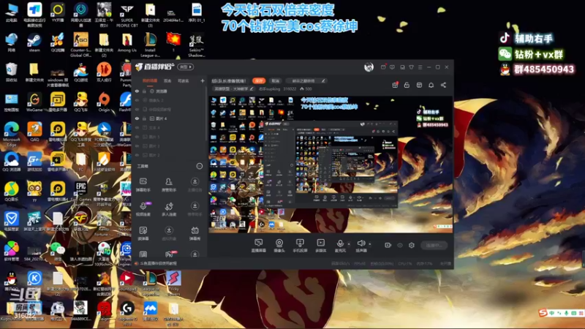Toggle preview eye icon near settings gear

click(x=400, y=245)
